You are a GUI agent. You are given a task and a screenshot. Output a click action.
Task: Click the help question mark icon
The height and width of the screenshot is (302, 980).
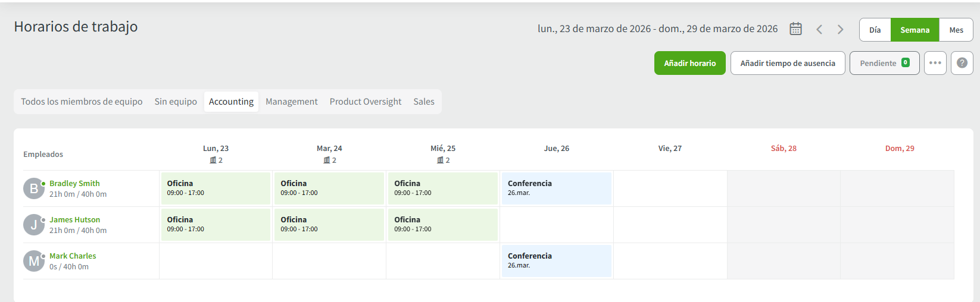[x=962, y=63]
